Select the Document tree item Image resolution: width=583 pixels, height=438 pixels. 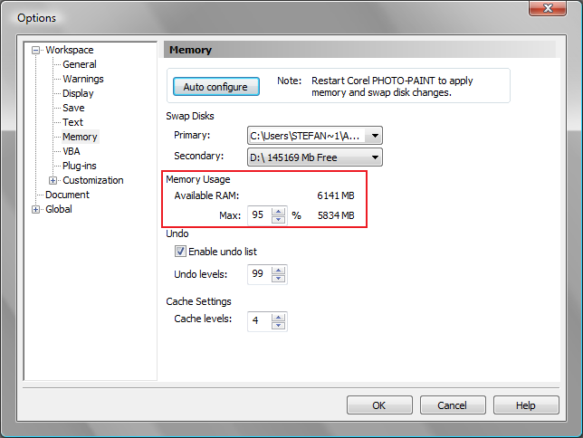pyautogui.click(x=67, y=195)
